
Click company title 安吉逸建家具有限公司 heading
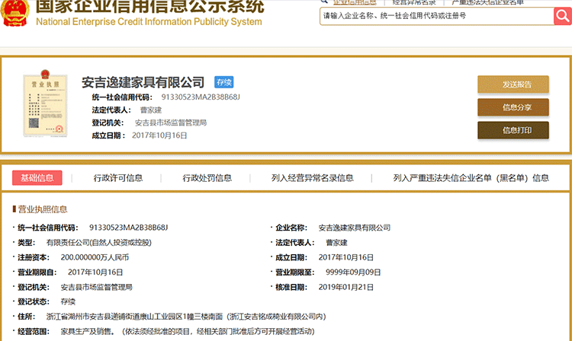click(143, 82)
